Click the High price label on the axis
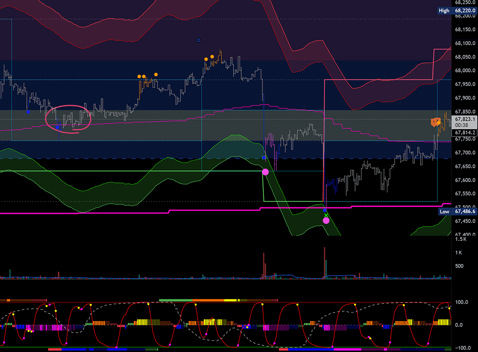The width and height of the screenshot is (478, 352). [444, 11]
